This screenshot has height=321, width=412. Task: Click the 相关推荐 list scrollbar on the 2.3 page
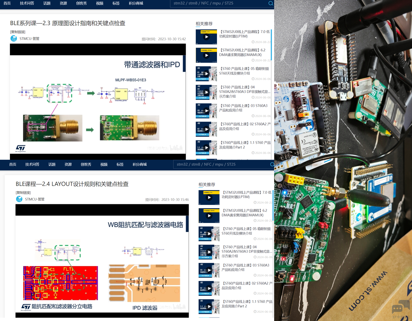pyautogui.click(x=271, y=45)
